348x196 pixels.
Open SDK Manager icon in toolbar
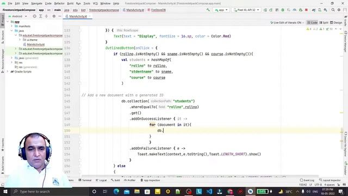tap(325, 10)
